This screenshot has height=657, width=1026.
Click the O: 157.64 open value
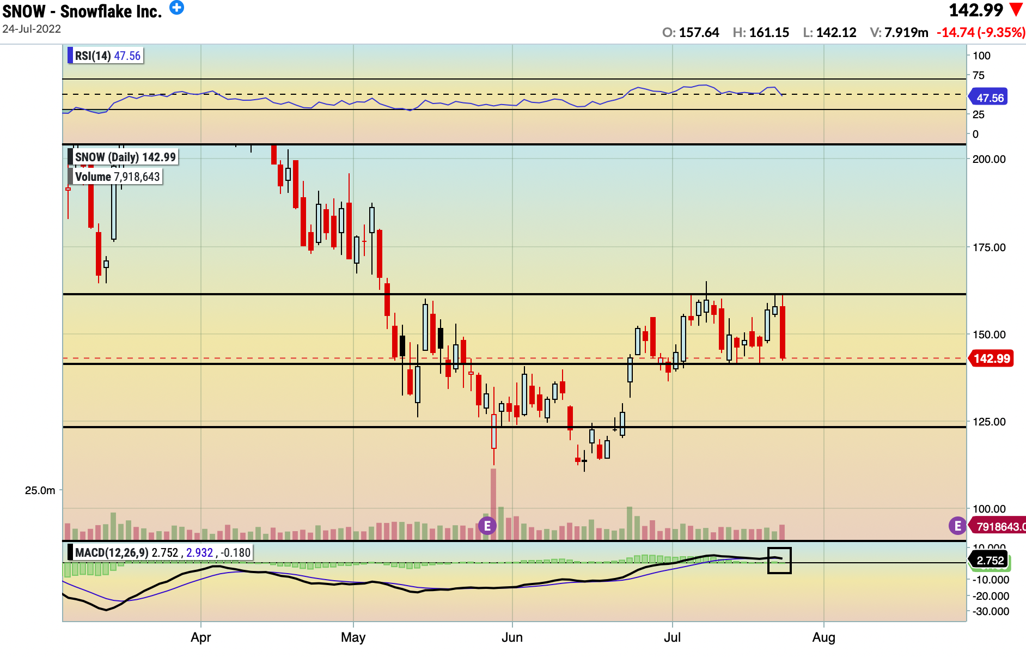[x=691, y=33]
